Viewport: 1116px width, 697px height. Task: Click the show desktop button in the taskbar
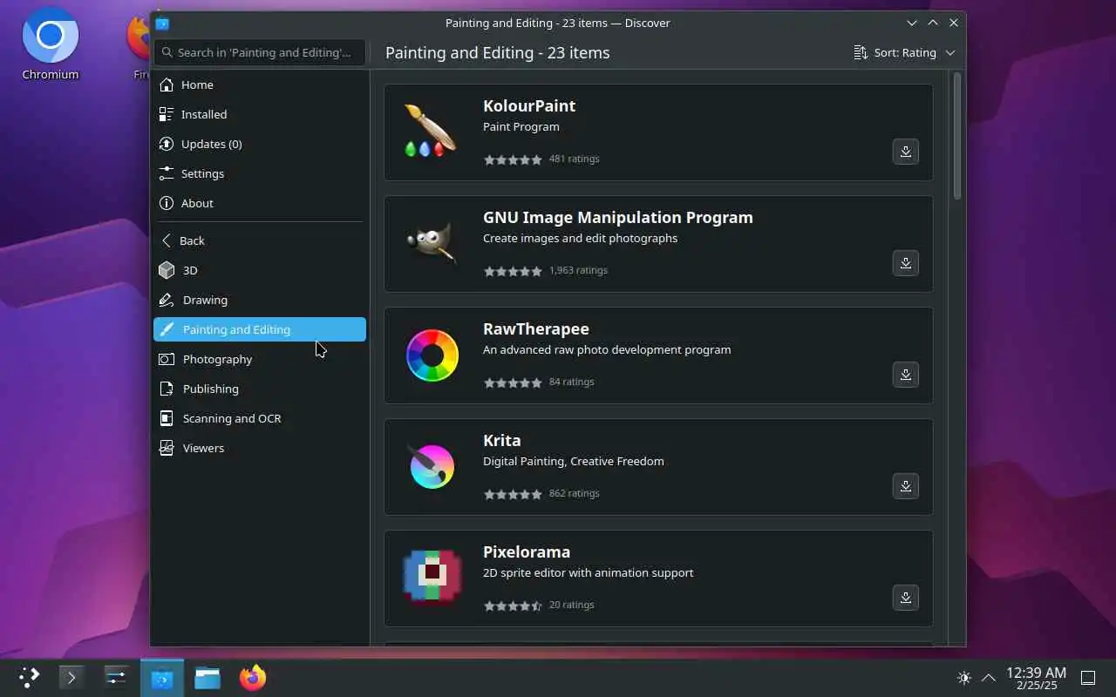[1088, 678]
